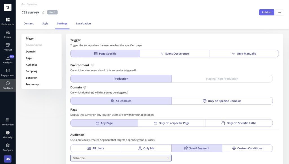Switch environment to Staging Then Production
The image size is (289, 164).
coord(222,78)
